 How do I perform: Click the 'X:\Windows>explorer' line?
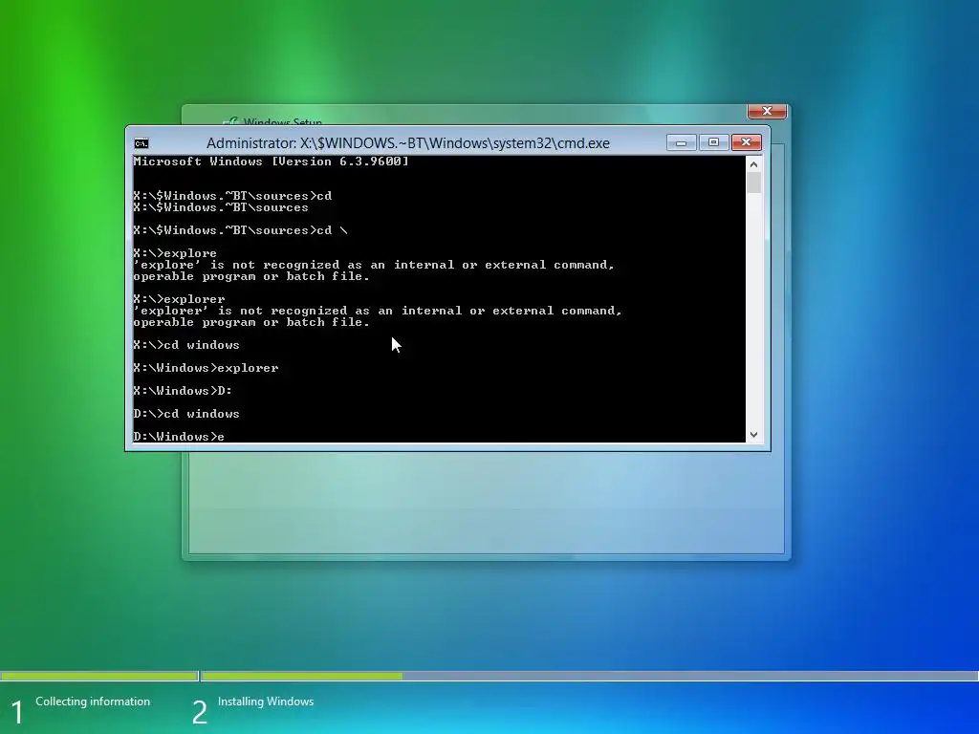click(206, 368)
